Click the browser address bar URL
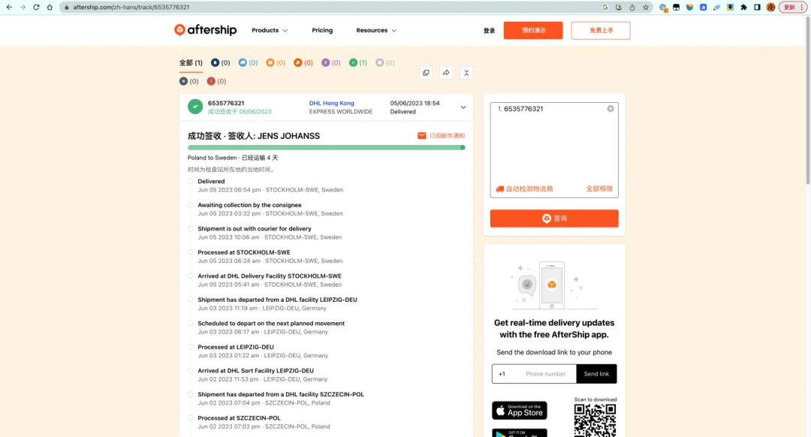This screenshot has height=437, width=811. pos(131,8)
